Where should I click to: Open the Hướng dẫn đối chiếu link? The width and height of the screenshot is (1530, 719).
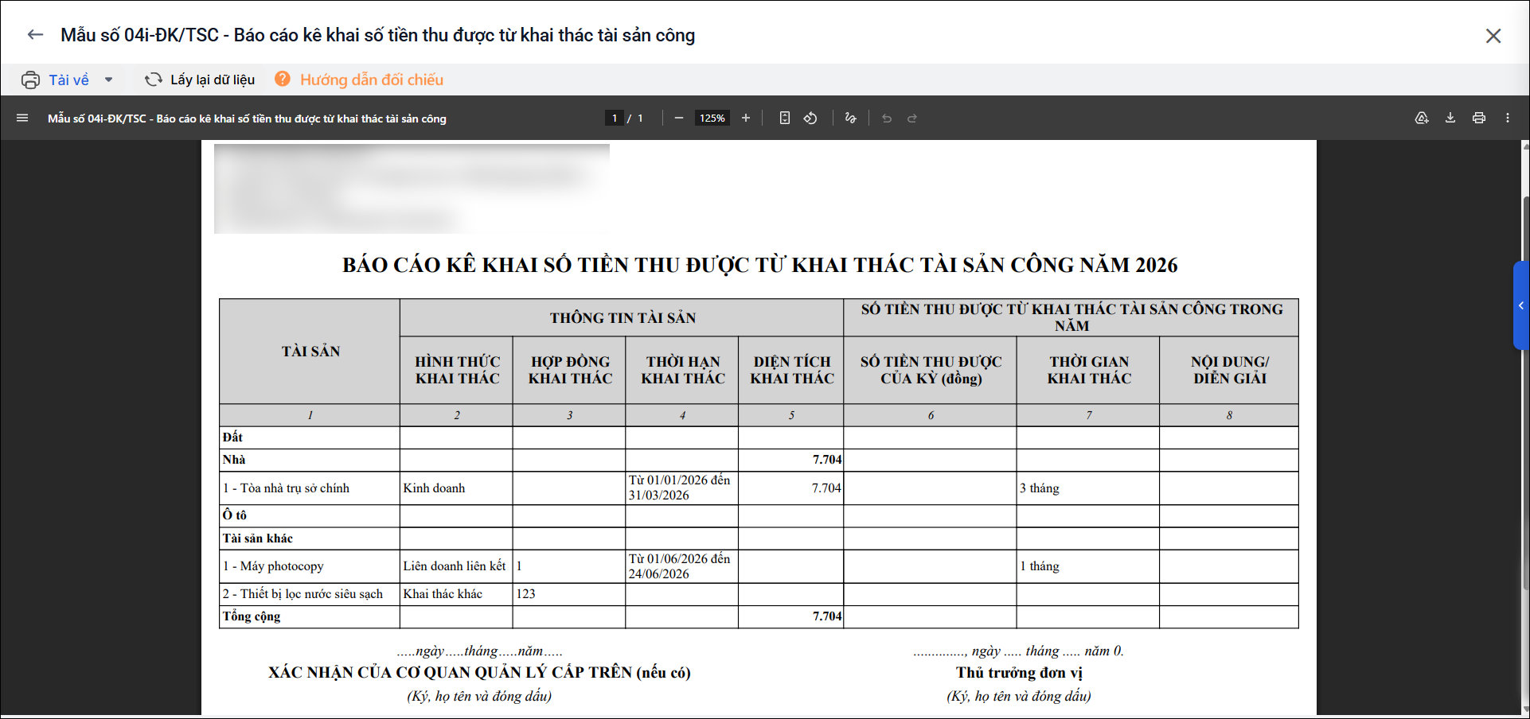372,80
